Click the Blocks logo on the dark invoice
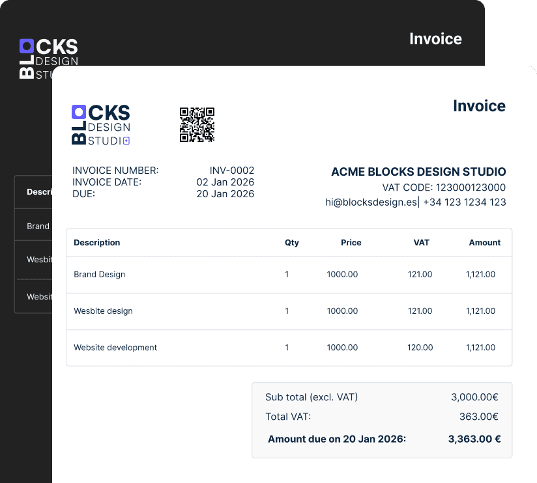Viewport: 537px width, 483px height. coord(48,59)
